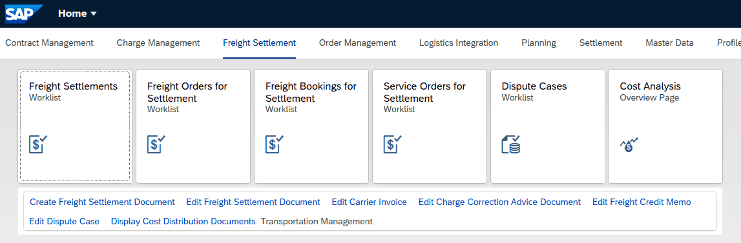This screenshot has height=243, width=741.
Task: Switch to the Settlement tab
Action: point(601,43)
